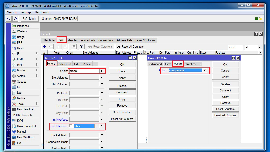Open the Session menu
Viewport: 270px width, 152px height.
pos(12,12)
